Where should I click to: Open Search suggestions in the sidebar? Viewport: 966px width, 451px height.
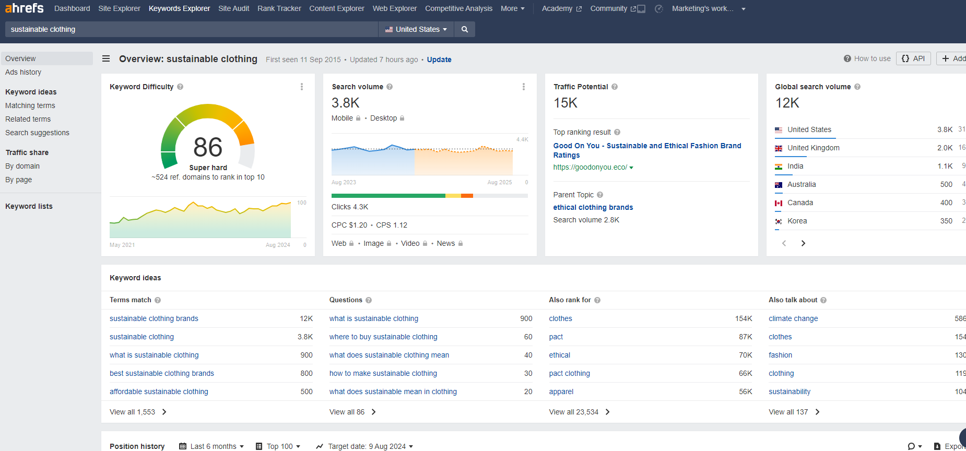(38, 133)
